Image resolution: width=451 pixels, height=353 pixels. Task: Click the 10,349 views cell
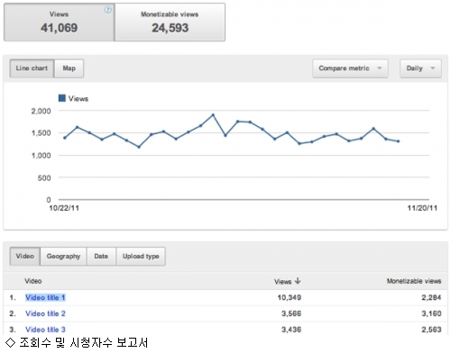pos(290,297)
